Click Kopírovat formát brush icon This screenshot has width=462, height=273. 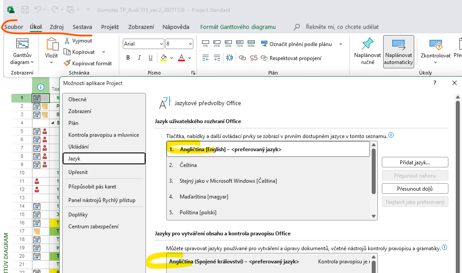tap(67, 63)
